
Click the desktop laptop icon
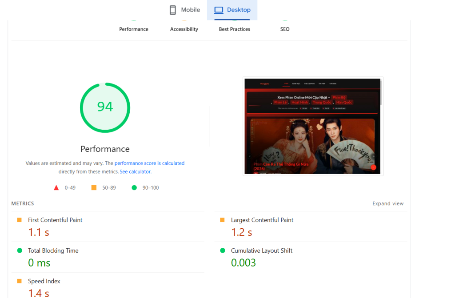click(218, 10)
